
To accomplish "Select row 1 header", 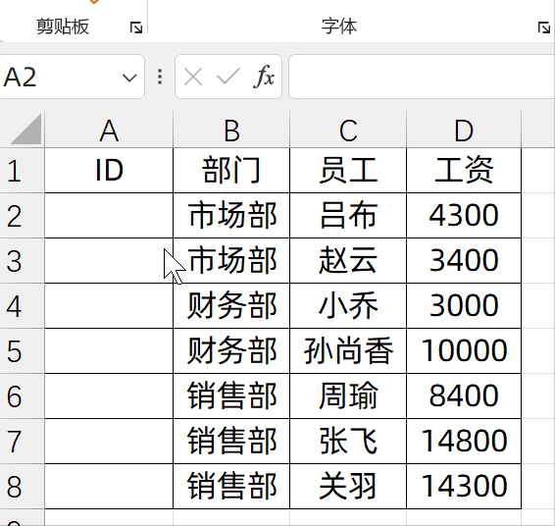I will 22,171.
